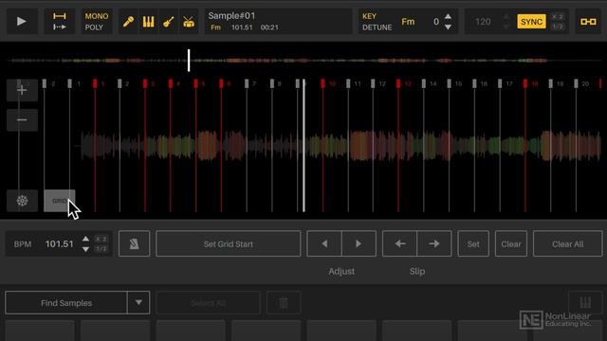Select the grey slice marker 16

tap(474, 83)
